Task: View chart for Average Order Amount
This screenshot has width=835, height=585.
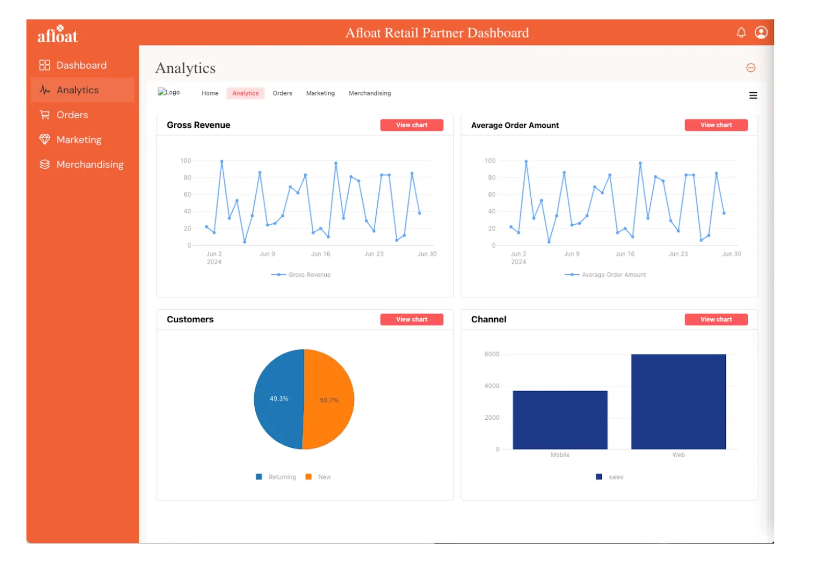Action: click(716, 125)
